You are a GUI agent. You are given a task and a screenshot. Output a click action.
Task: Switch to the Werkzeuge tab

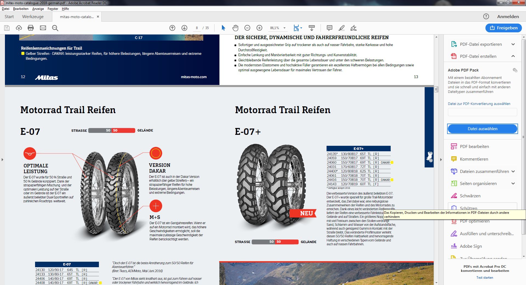33,17
